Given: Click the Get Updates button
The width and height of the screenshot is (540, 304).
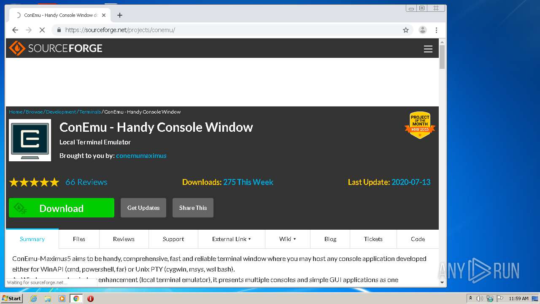Looking at the screenshot, I should point(143,208).
